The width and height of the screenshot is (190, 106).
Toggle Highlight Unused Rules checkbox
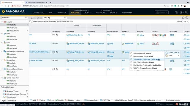tap(112, 100)
